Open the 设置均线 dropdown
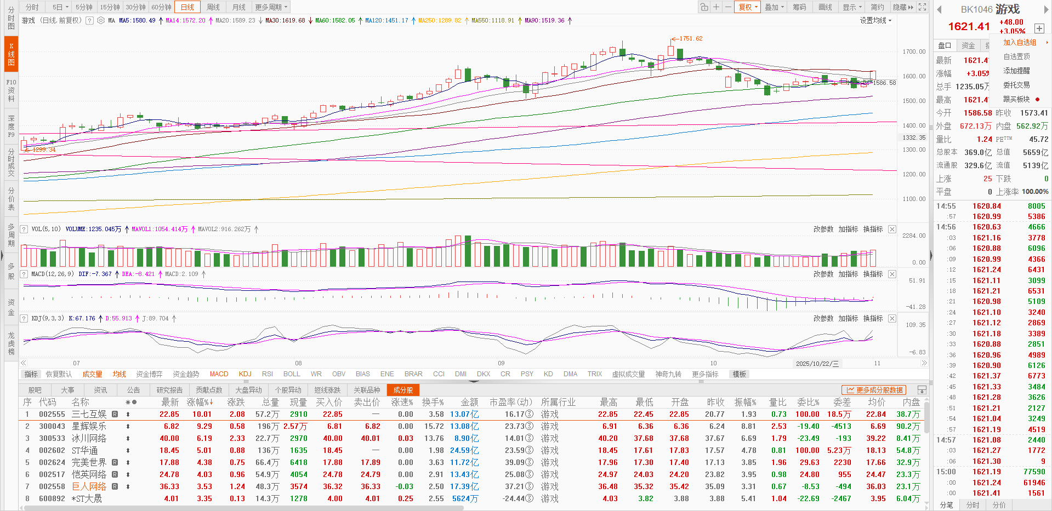This screenshot has width=1052, height=511. (x=875, y=21)
